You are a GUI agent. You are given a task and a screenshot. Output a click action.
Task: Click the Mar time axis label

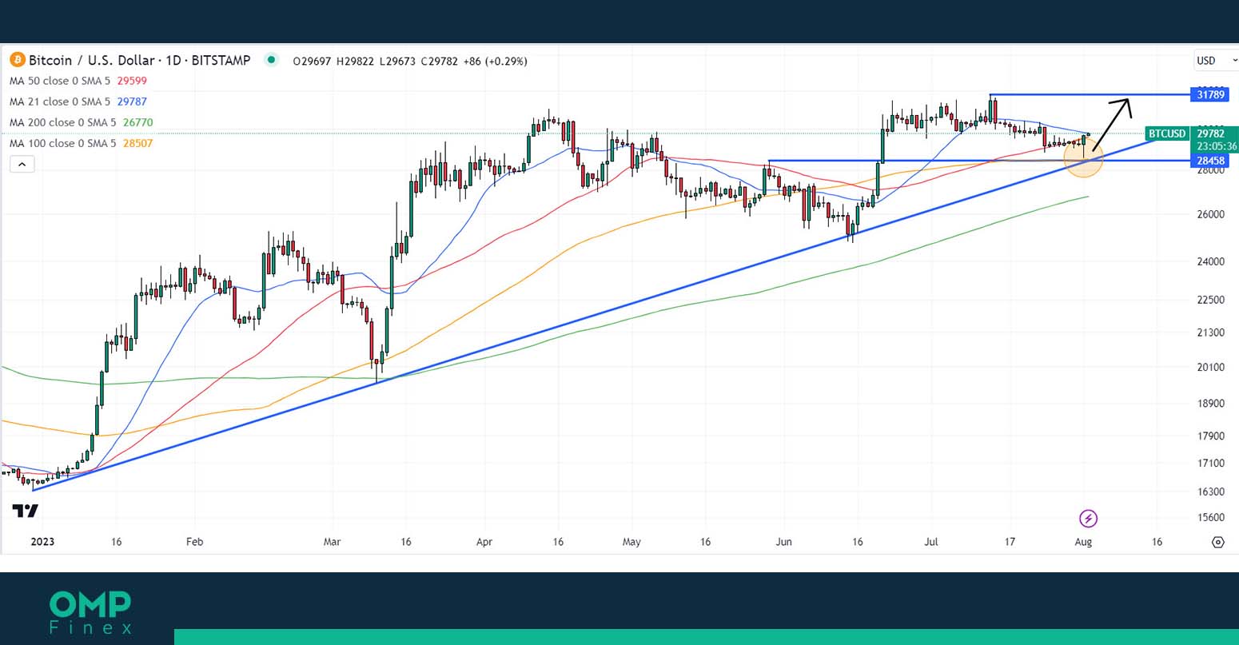coord(332,542)
